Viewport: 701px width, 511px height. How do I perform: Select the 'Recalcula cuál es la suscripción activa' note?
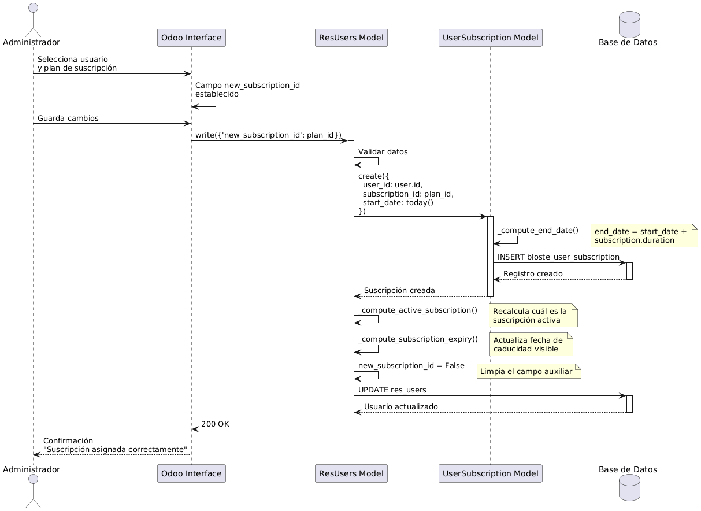[x=533, y=316]
